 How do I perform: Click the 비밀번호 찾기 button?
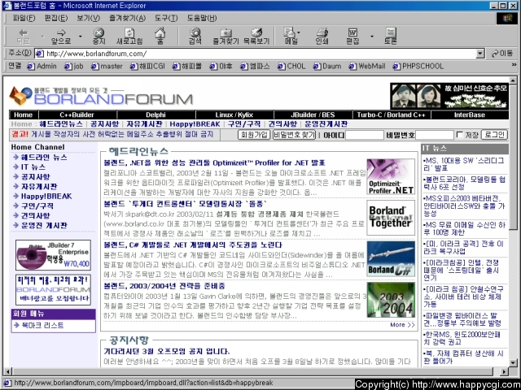(x=294, y=135)
